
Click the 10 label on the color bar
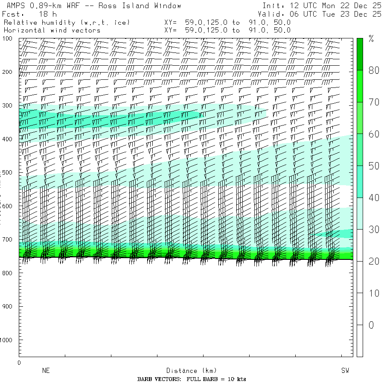point(374,294)
